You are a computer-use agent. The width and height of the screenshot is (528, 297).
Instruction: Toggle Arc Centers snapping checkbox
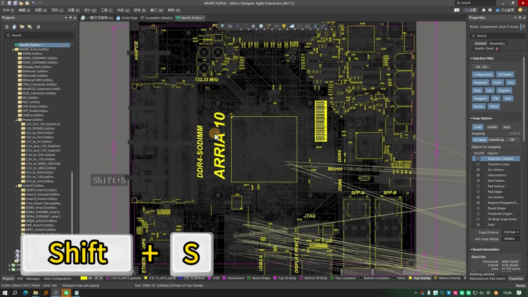coord(478,170)
